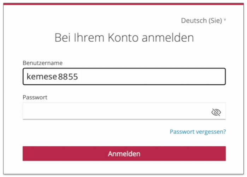Click the small chevron beside Deutsch (Sie)

coord(225,20)
